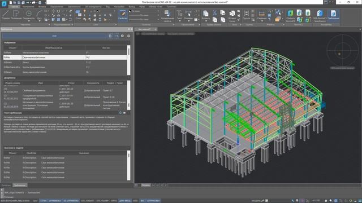362x203 pixels.
Task: Select the Отрезок line tool
Action: coord(6,15)
